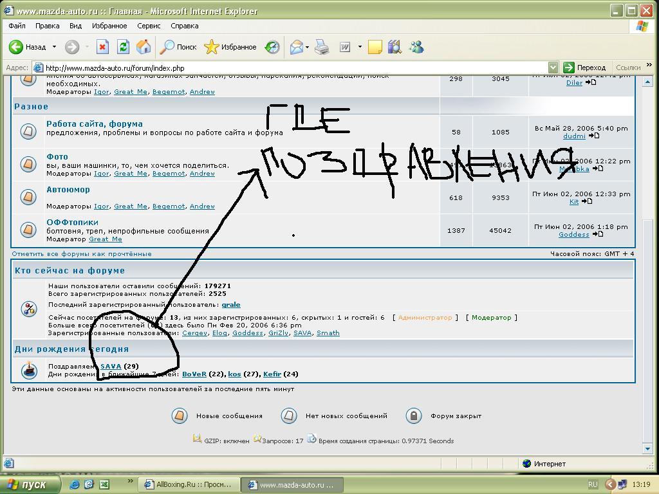Switch to the AllBoxing.Ru taskbar window
This screenshot has height=494, width=659.
click(x=189, y=485)
